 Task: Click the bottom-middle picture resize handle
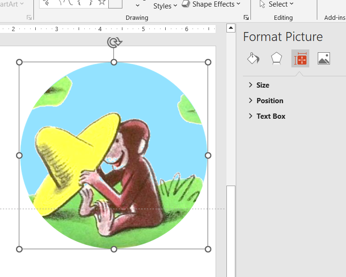(113, 249)
